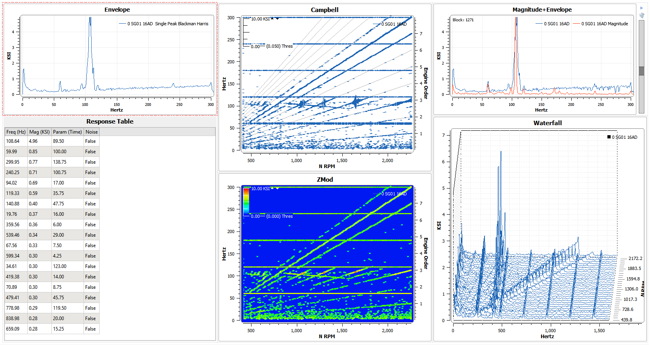Select the Campbell plot title

[325, 10]
